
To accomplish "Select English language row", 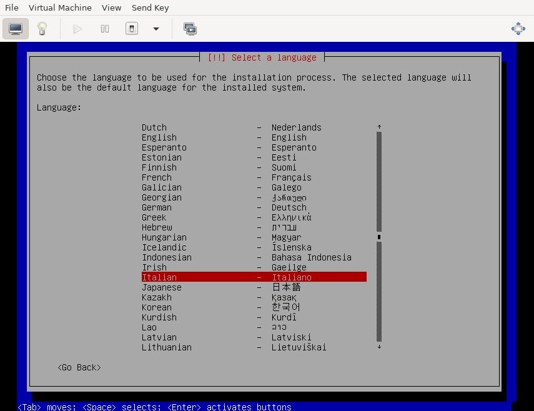I will (254, 137).
